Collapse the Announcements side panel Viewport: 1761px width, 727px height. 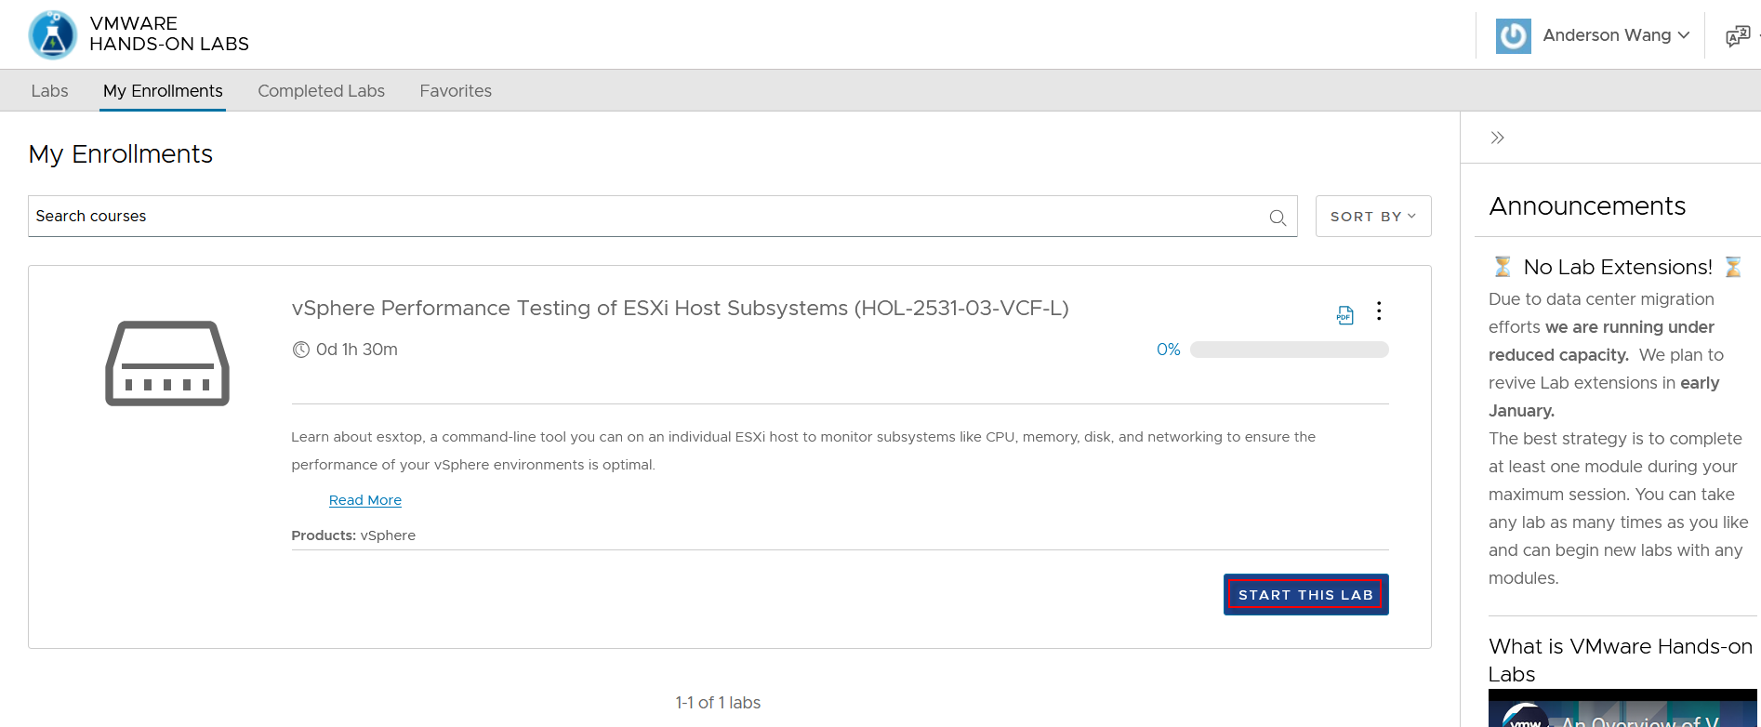coord(1497,138)
